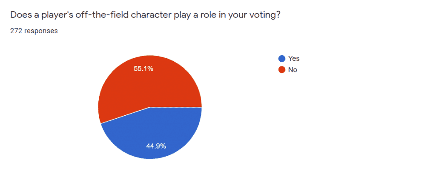436x177 pixels.
Task: Select the No legend label
Action: click(x=293, y=70)
